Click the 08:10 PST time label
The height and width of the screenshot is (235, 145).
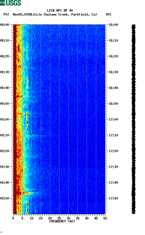pos(5,41)
